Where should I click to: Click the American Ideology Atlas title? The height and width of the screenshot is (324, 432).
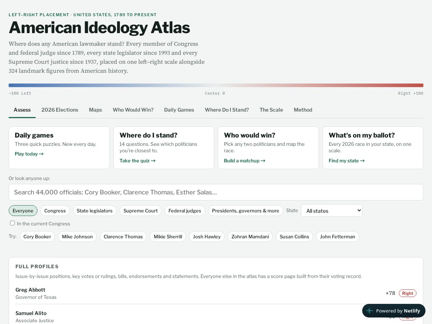click(99, 27)
